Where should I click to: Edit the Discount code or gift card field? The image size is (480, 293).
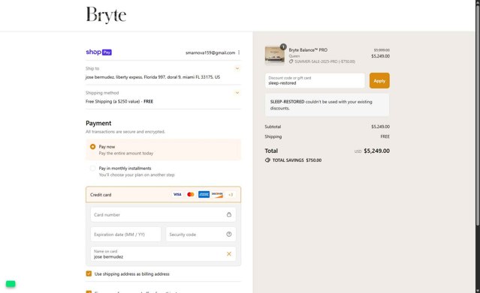click(x=315, y=81)
